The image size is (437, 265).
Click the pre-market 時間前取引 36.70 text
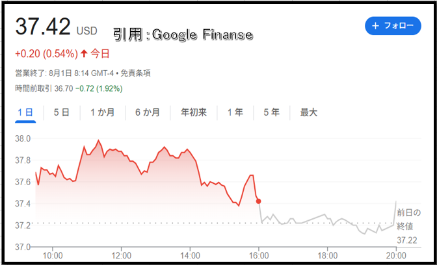coord(44,89)
